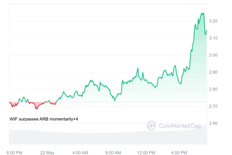Click the 2.80 price axis label

point(213,89)
